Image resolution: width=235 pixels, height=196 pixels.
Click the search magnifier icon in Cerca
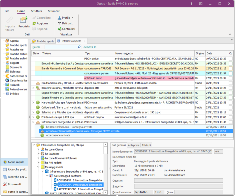(79, 47)
